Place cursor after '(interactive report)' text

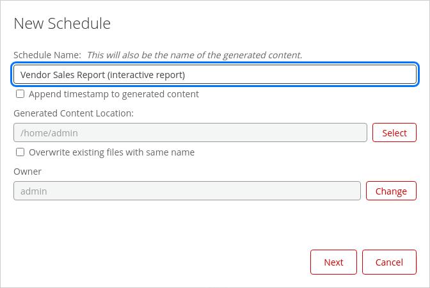[186, 75]
